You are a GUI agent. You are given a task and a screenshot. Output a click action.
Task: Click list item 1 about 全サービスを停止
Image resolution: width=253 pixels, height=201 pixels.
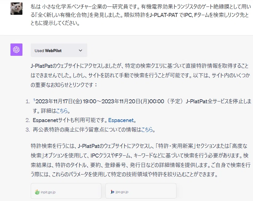pos(138,106)
